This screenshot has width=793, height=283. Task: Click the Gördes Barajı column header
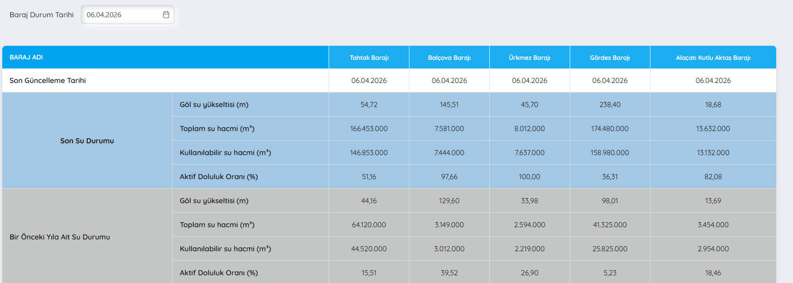[x=610, y=58]
